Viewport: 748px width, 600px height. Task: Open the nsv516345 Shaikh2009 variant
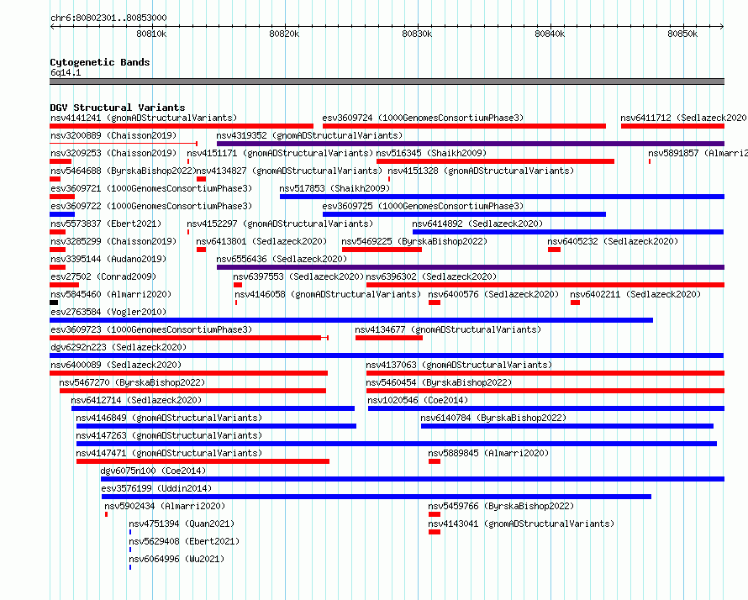point(431,153)
